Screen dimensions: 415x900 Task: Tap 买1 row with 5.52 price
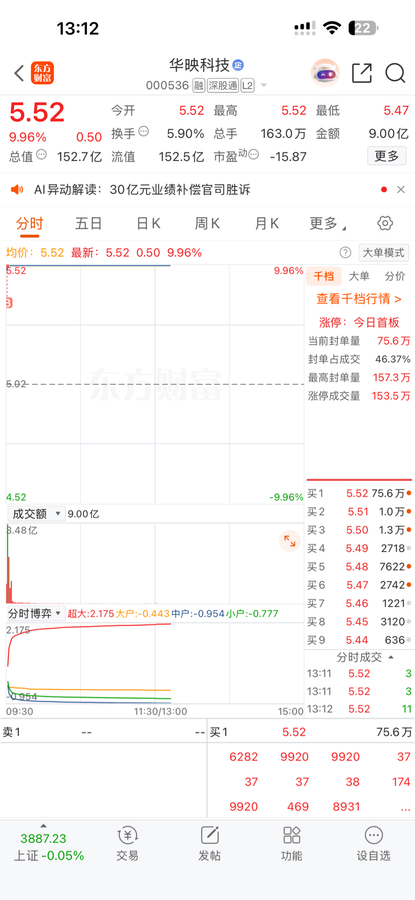coord(359,494)
